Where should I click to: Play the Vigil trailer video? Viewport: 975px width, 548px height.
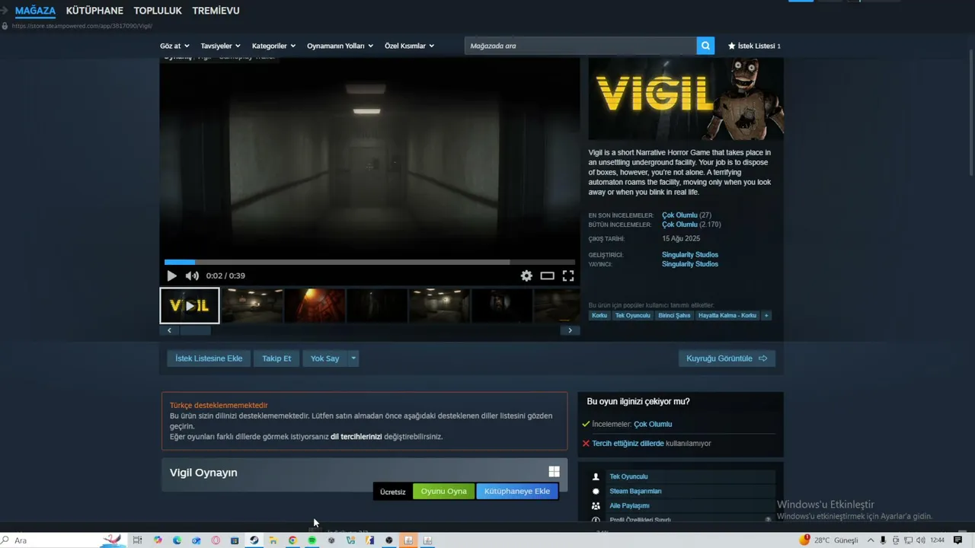tap(171, 276)
